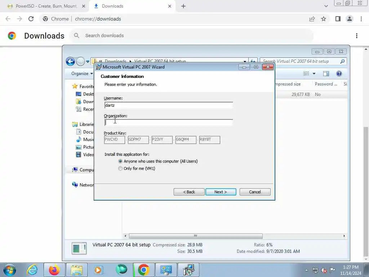Open Libraries in Explorer sidebar

pos(83,124)
